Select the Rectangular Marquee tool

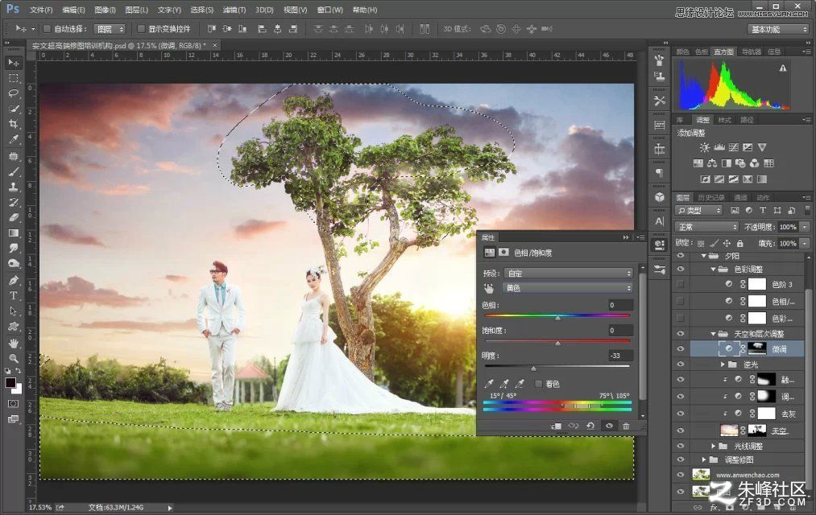click(13, 79)
